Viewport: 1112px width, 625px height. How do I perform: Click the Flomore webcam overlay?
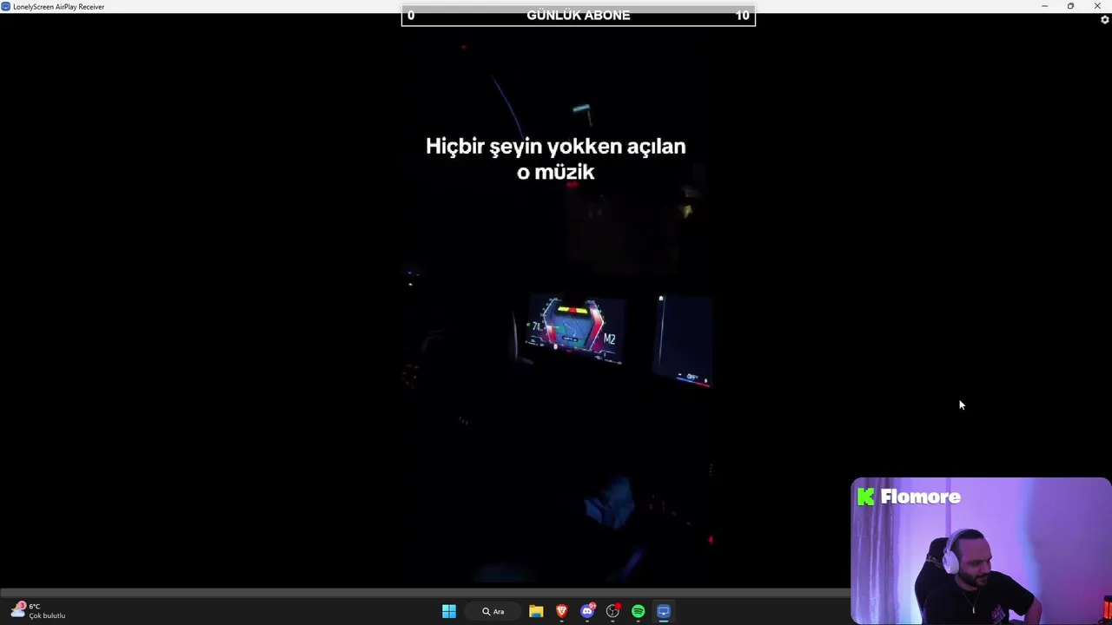coord(981,551)
